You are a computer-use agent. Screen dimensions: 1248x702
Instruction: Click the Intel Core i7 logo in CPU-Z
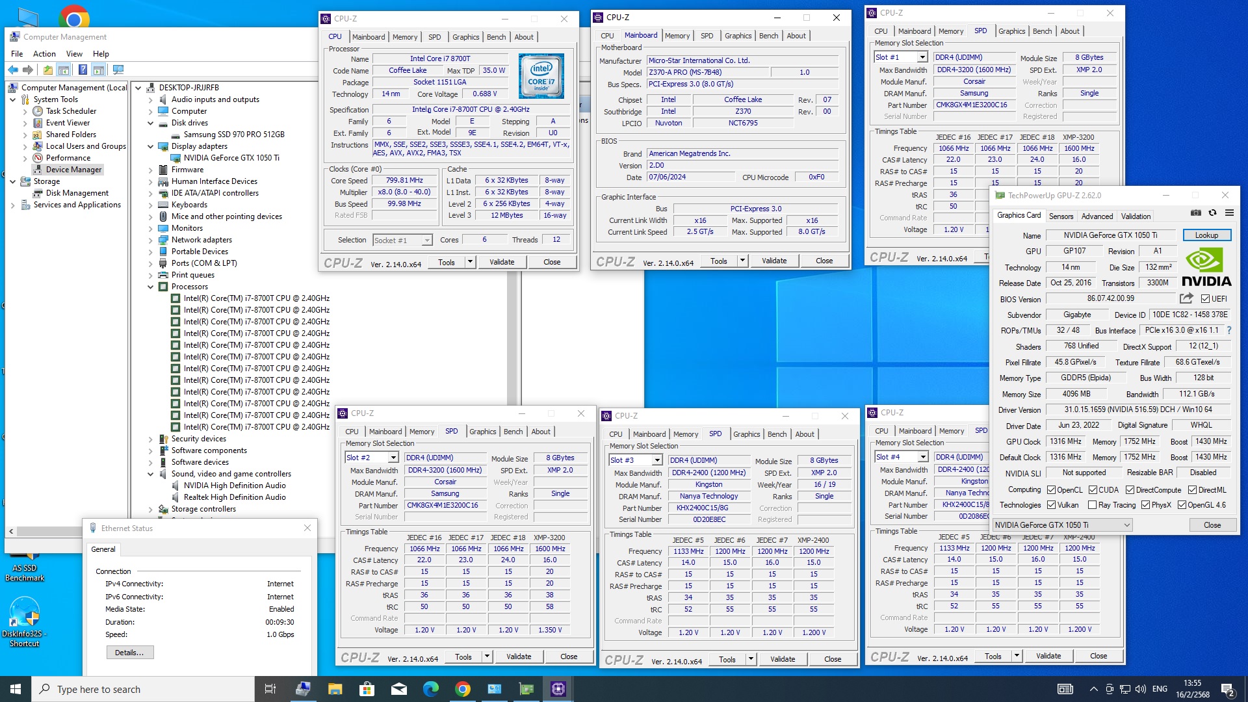(541, 76)
